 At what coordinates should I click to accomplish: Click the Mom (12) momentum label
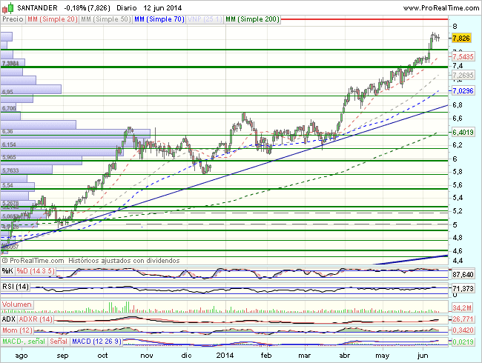coord(17,328)
